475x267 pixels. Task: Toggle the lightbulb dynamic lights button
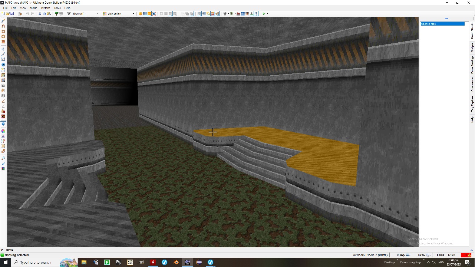click(x=225, y=14)
